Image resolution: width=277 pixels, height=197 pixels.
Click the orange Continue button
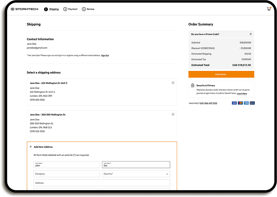[221, 74]
